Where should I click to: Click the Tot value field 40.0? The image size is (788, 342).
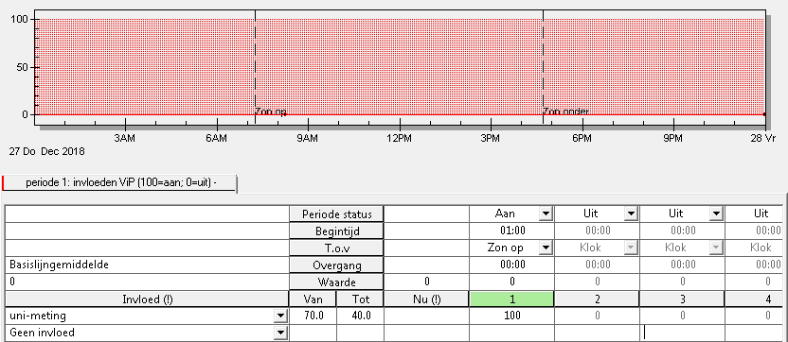click(360, 316)
